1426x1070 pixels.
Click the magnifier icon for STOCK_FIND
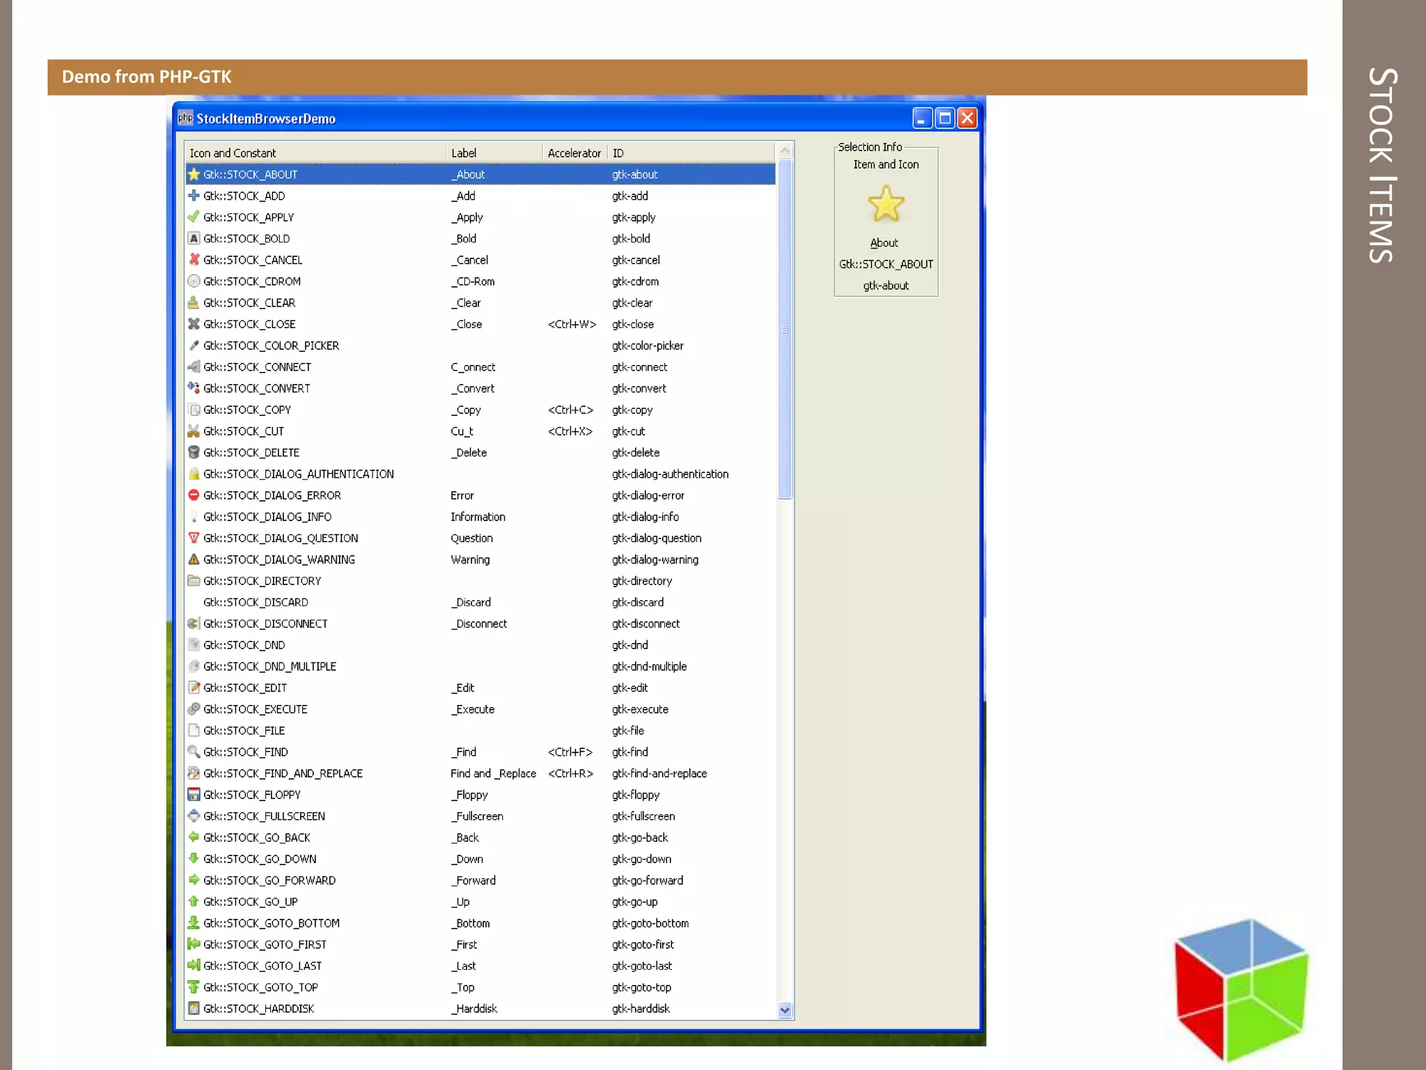point(194,752)
